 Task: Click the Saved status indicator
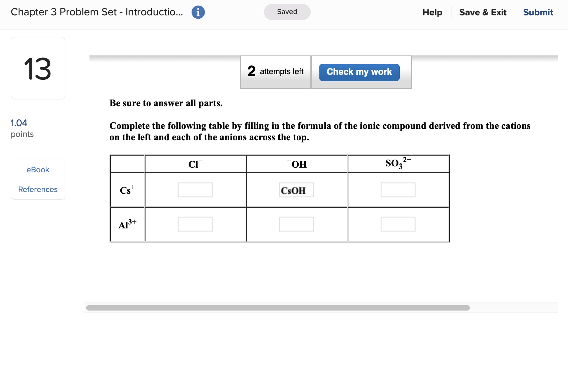(x=287, y=12)
